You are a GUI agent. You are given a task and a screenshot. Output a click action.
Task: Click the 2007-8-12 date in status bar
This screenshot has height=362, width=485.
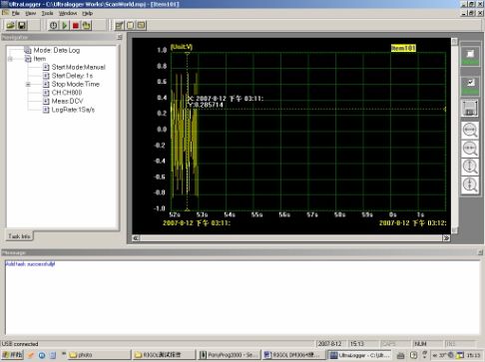pos(329,344)
